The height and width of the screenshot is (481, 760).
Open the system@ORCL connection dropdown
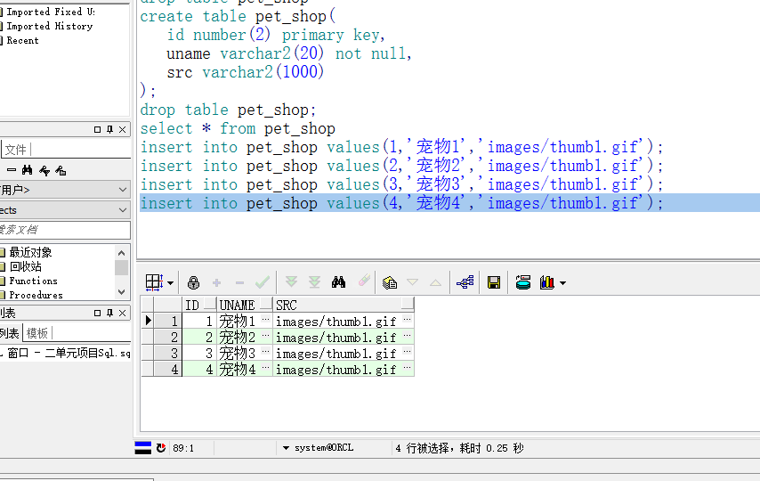click(x=286, y=448)
